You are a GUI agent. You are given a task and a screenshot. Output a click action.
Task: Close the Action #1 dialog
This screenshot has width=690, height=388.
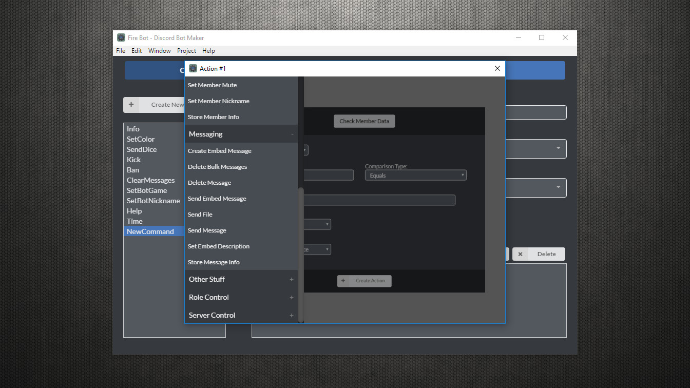click(497, 68)
